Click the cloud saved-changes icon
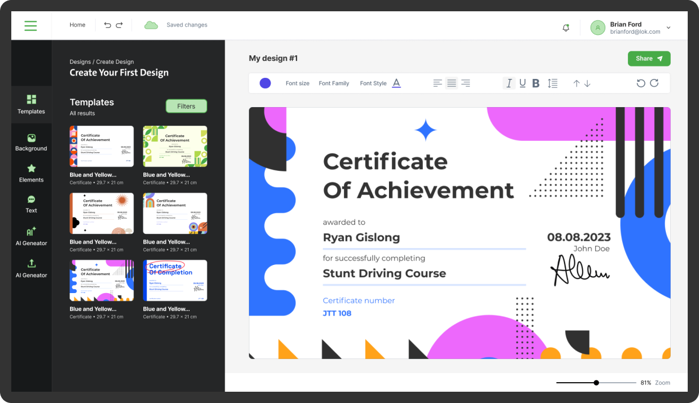Screen dimensions: 699x403 coord(151,25)
